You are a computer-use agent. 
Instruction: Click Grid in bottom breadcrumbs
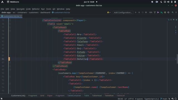[42, 96]
